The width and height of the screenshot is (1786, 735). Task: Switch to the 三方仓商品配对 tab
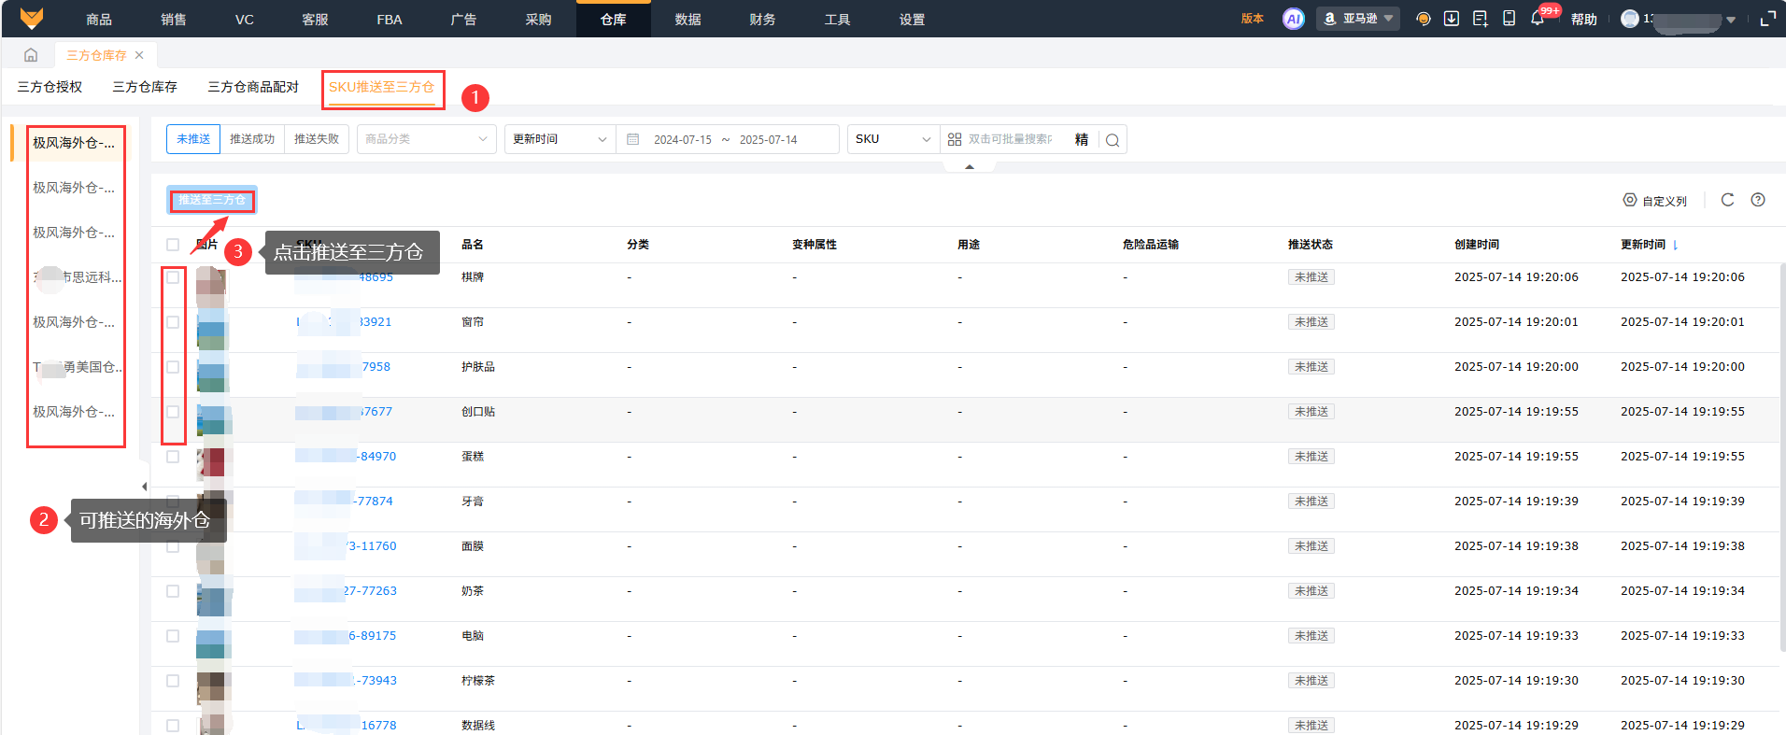click(253, 87)
